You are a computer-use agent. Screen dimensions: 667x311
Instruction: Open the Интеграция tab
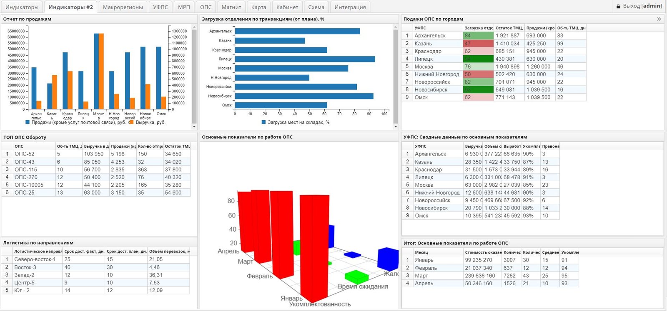click(350, 7)
